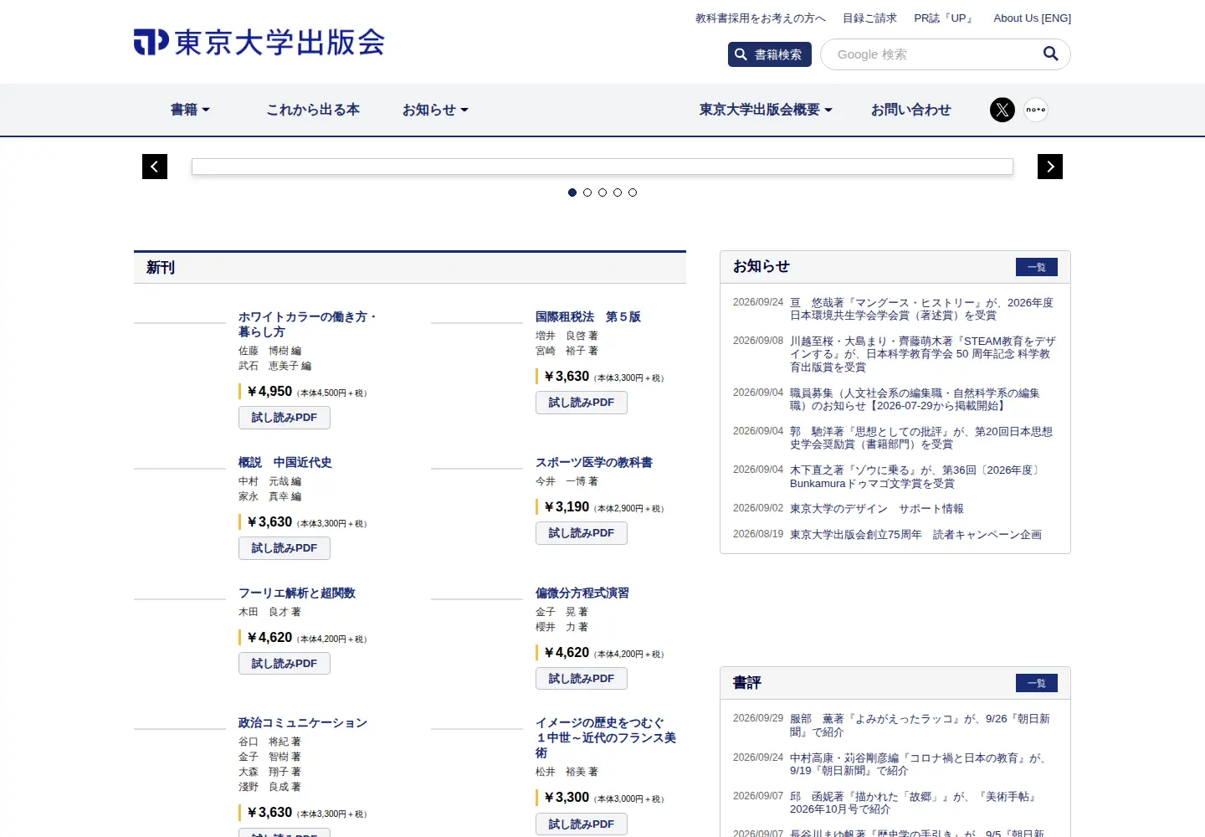Open the 職員募集 news item
Viewport: 1205px width, 837px height.
(915, 399)
